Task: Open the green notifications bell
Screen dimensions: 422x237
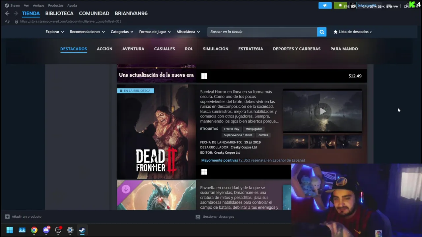Action: (340, 6)
